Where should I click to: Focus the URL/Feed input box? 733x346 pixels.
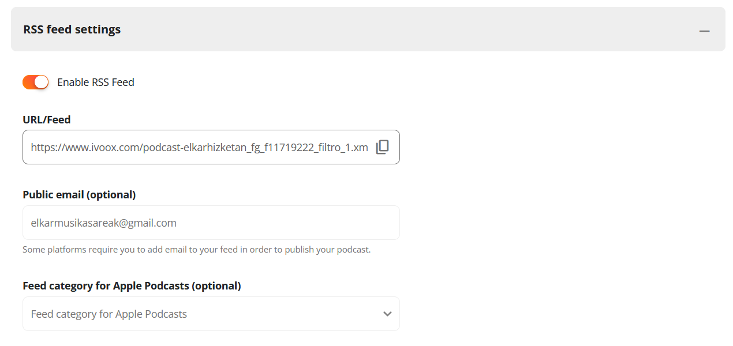click(x=211, y=147)
